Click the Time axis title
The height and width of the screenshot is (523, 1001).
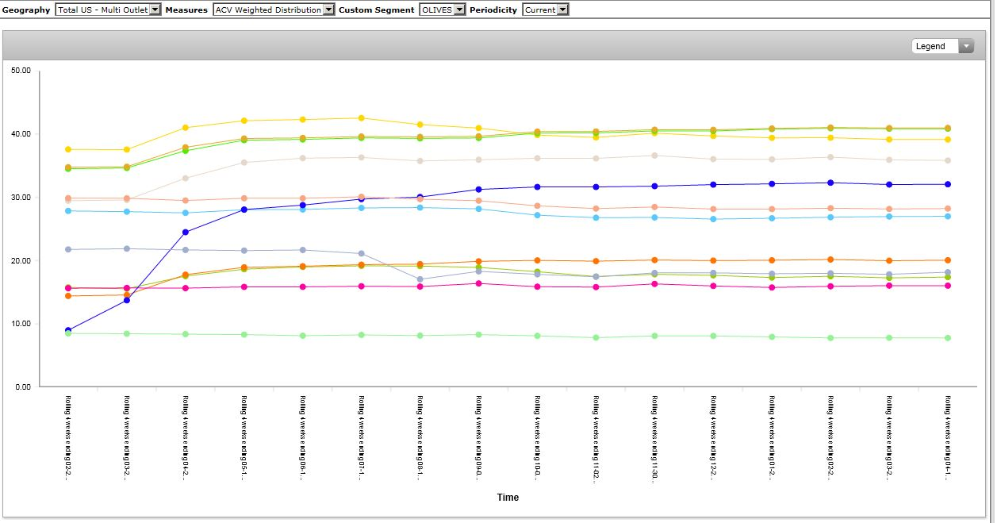pyautogui.click(x=508, y=498)
